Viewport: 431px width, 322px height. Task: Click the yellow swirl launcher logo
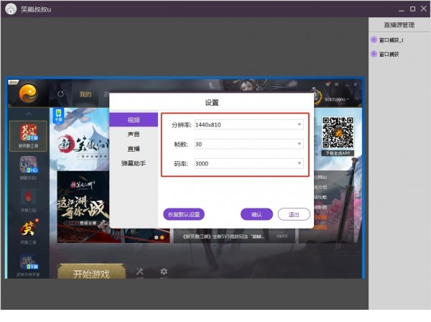coord(28,93)
